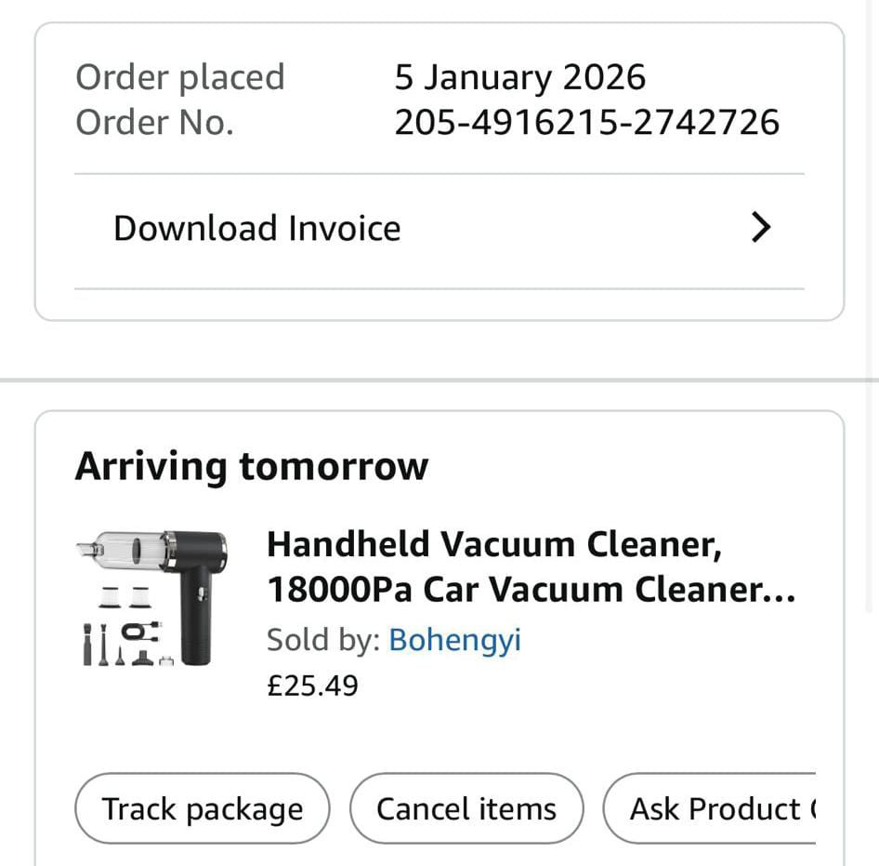The image size is (879, 866).
Task: Click the vacuum cleaner product thumbnail
Action: tap(151, 597)
